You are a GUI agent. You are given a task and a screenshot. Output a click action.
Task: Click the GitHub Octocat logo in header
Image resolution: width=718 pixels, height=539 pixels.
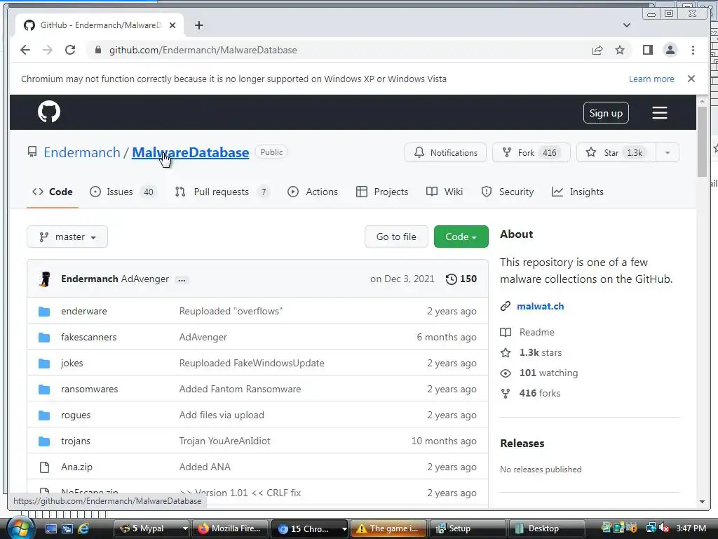click(x=49, y=112)
